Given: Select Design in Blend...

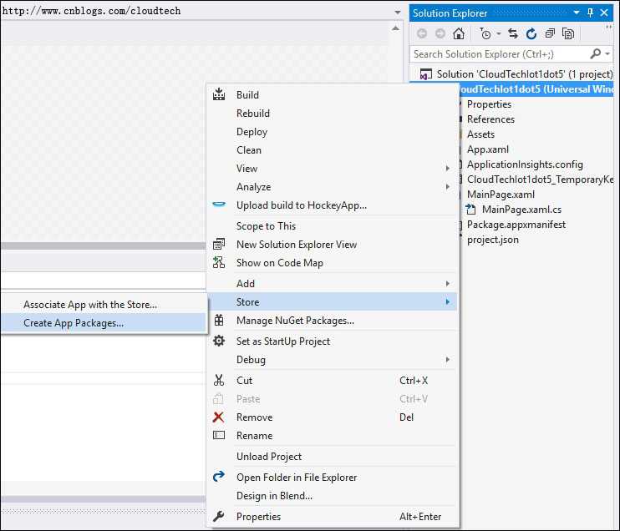Looking at the screenshot, I should tap(333, 495).
